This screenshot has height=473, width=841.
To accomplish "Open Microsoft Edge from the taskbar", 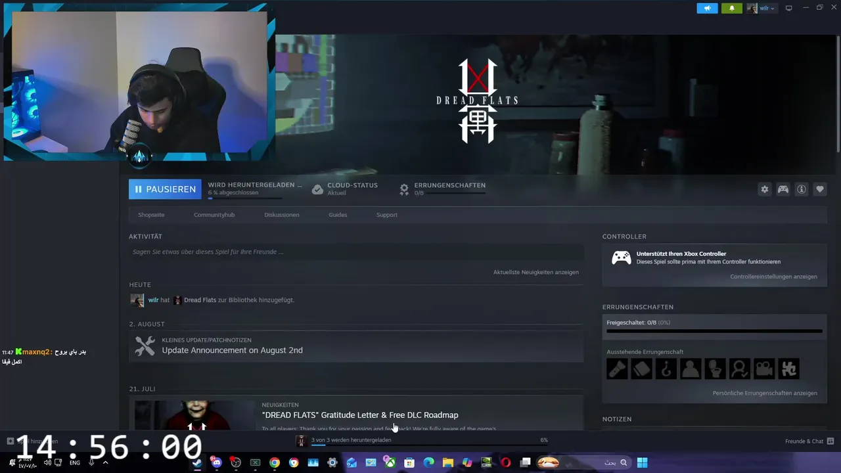I will click(x=429, y=462).
